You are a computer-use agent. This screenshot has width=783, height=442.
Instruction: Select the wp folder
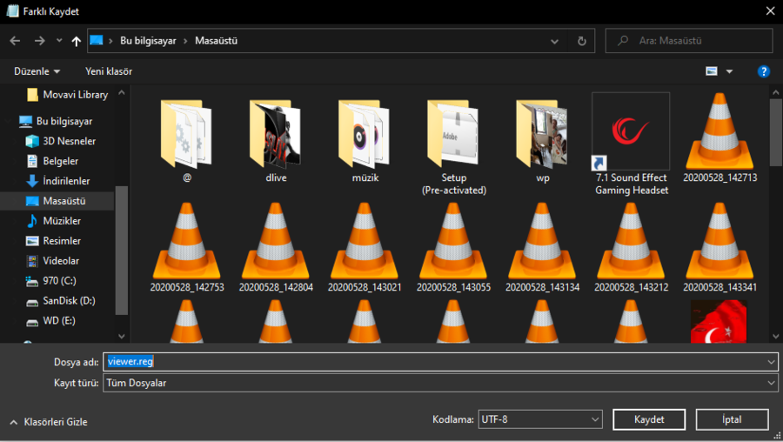(542, 140)
